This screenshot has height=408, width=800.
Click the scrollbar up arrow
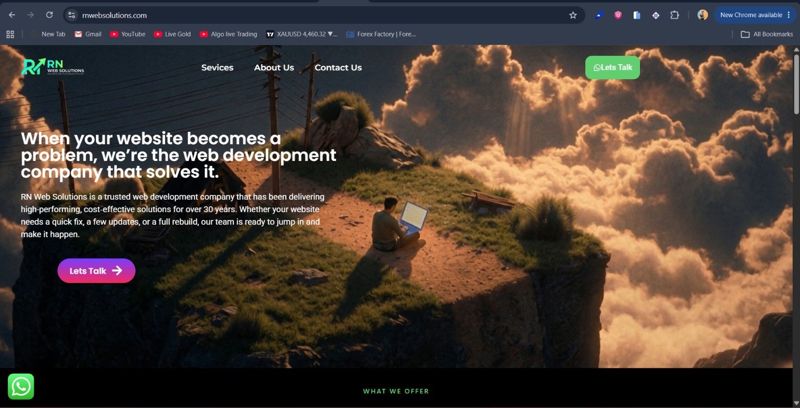click(x=796, y=50)
